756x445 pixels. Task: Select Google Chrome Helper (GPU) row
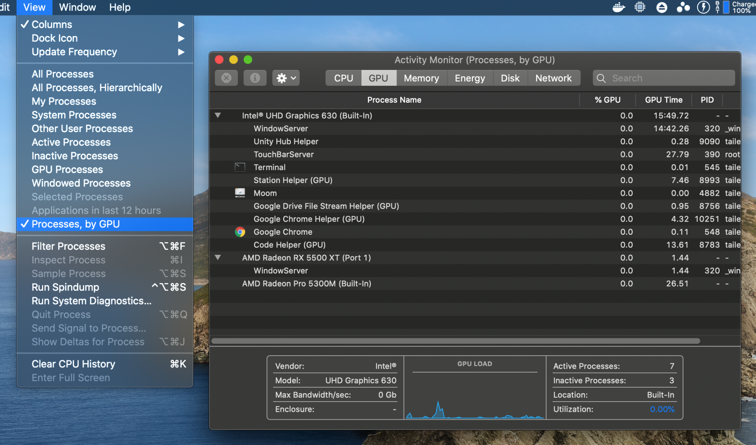coord(475,219)
